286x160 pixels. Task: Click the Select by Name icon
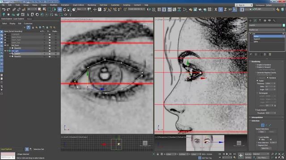[45, 9]
